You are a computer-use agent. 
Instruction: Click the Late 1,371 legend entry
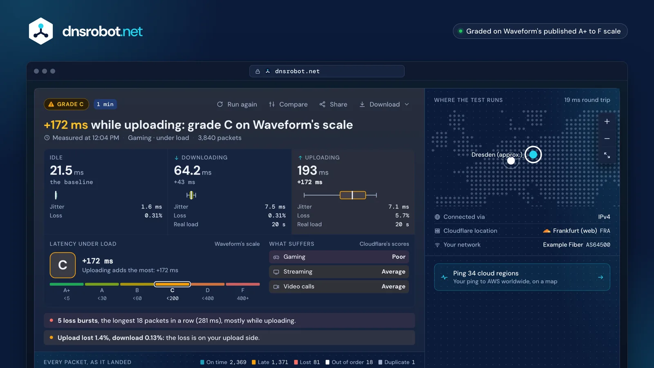(x=270, y=362)
